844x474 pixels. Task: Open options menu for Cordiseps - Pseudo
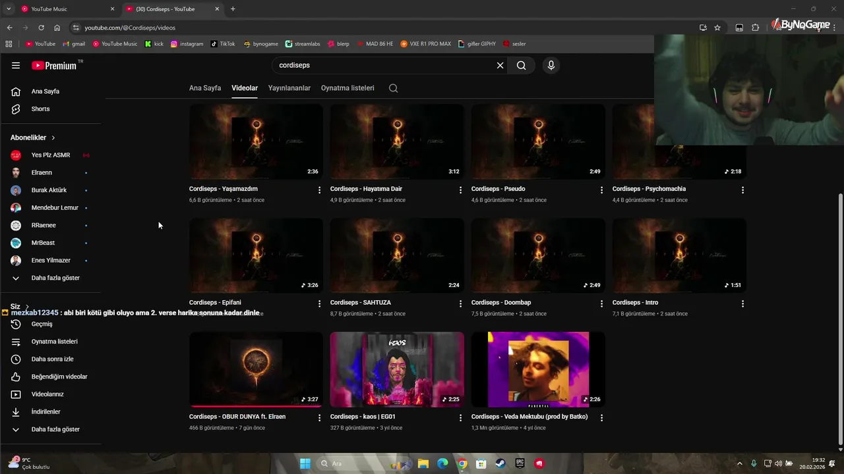click(x=601, y=190)
